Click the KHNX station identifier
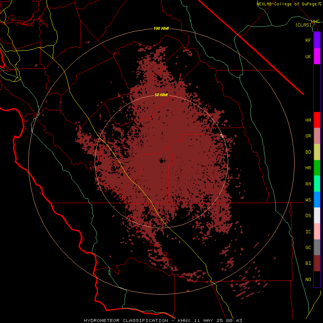This screenshot has width=323, height=323. (184, 320)
